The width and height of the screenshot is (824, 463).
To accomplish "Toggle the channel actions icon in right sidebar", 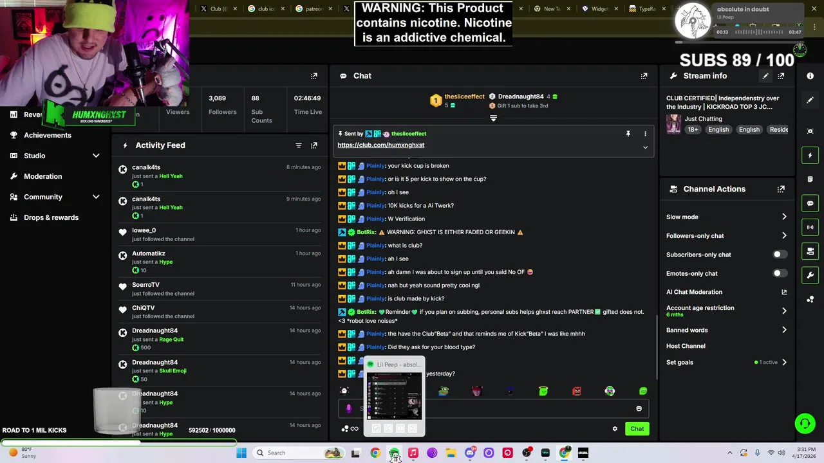I will [810, 251].
